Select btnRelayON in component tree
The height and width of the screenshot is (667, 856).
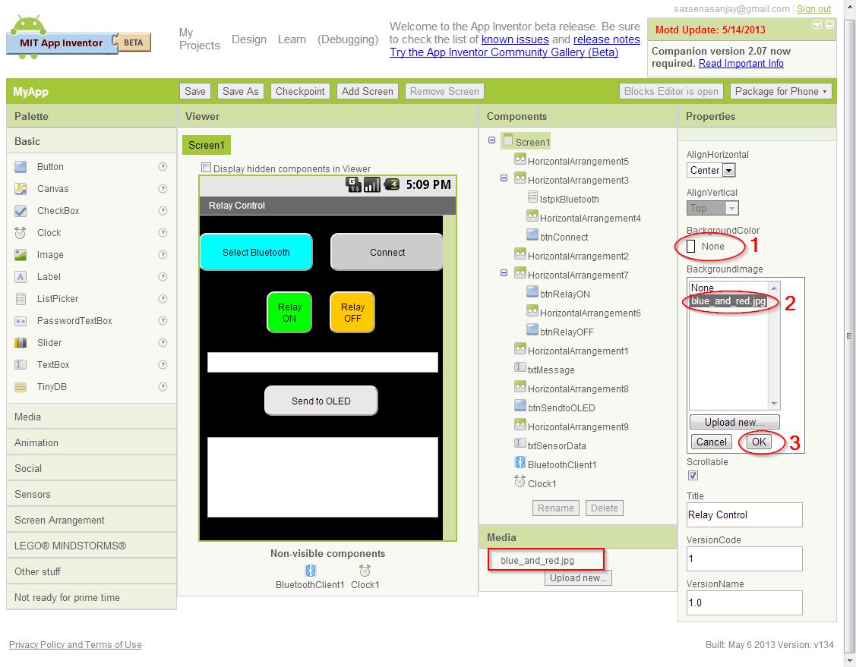point(564,294)
